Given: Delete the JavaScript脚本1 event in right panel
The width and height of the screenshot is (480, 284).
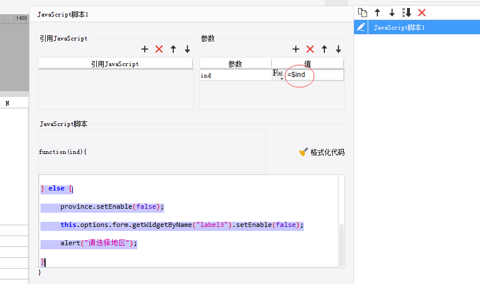Looking at the screenshot, I should pos(422,13).
